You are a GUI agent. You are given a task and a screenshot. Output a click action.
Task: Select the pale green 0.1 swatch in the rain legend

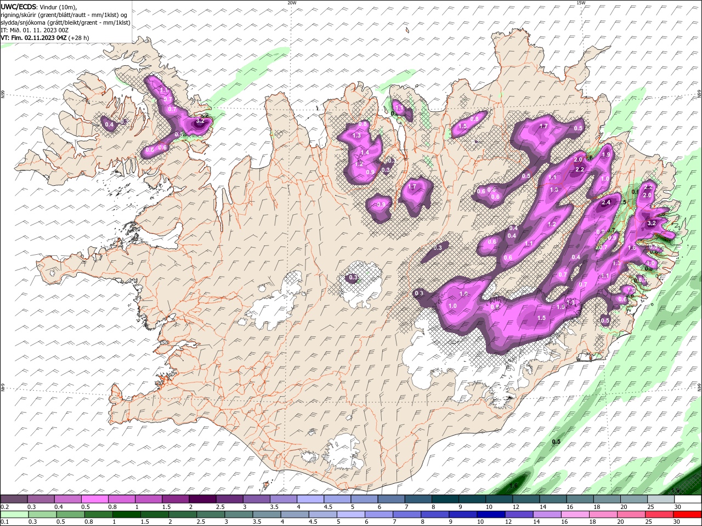tap(14, 514)
